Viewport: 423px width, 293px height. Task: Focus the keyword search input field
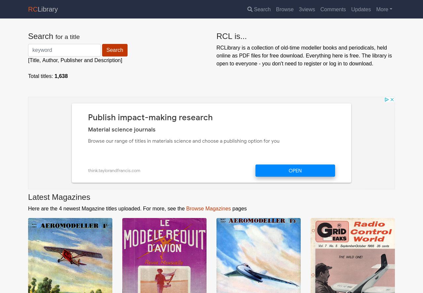click(x=64, y=50)
